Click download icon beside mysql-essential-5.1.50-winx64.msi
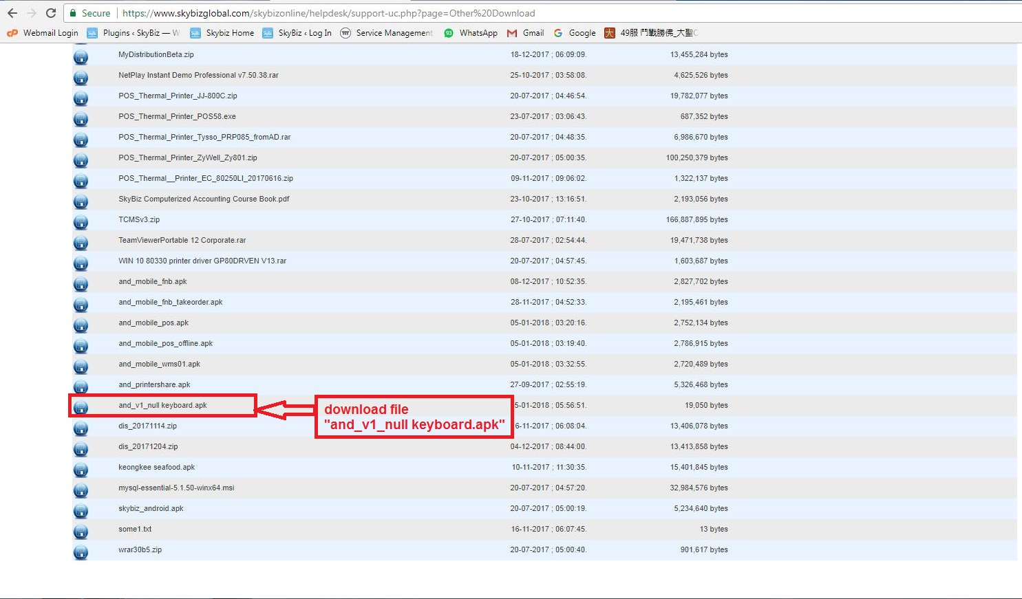Screen dimensions: 1022x599 tap(81, 490)
